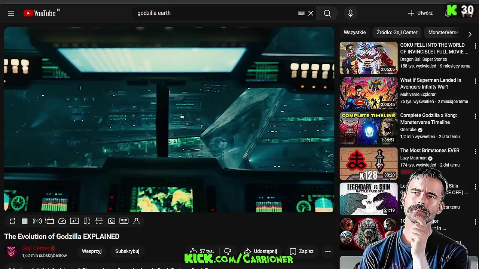The image size is (479, 269).
Task: Toggle the audio boost lightning icon
Action: pyautogui.click(x=37, y=221)
